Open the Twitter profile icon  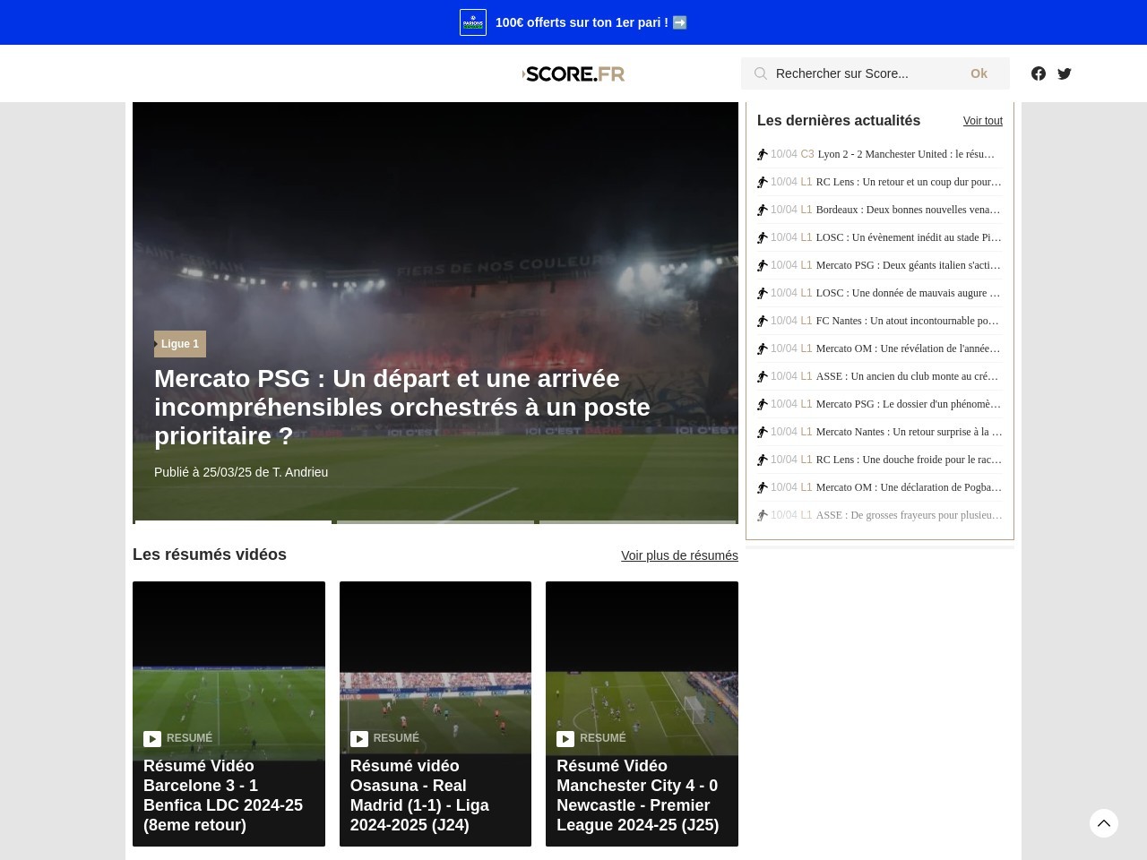(x=1065, y=73)
